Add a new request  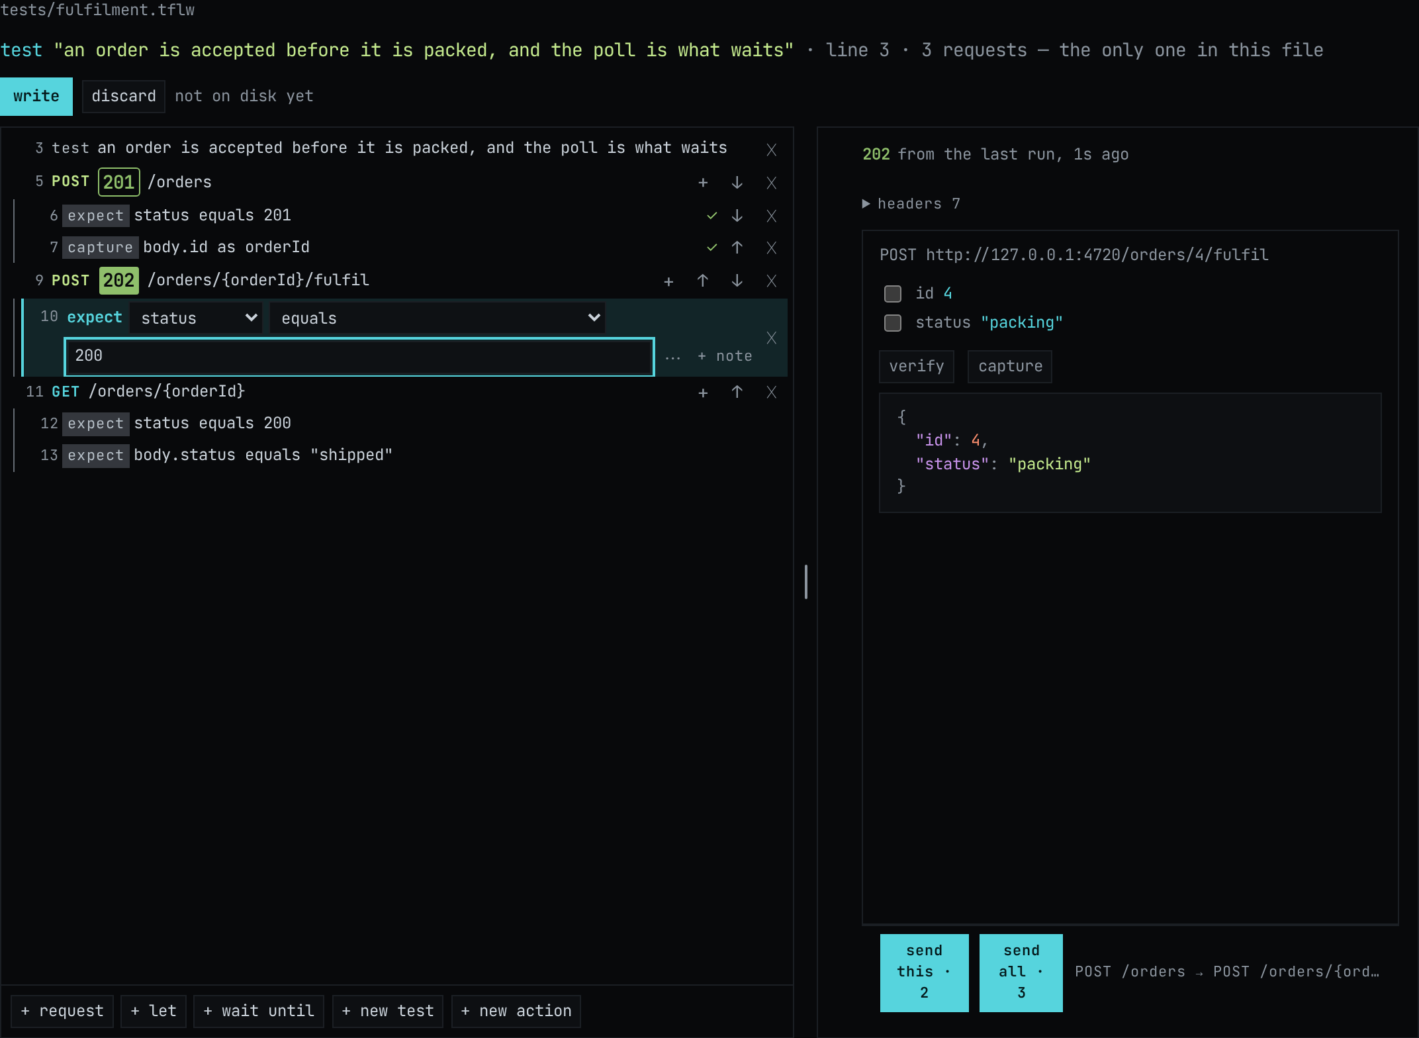(62, 1012)
